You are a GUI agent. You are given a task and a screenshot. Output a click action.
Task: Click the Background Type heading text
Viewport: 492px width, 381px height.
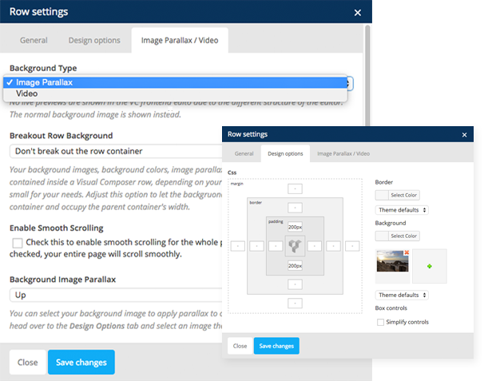point(43,68)
